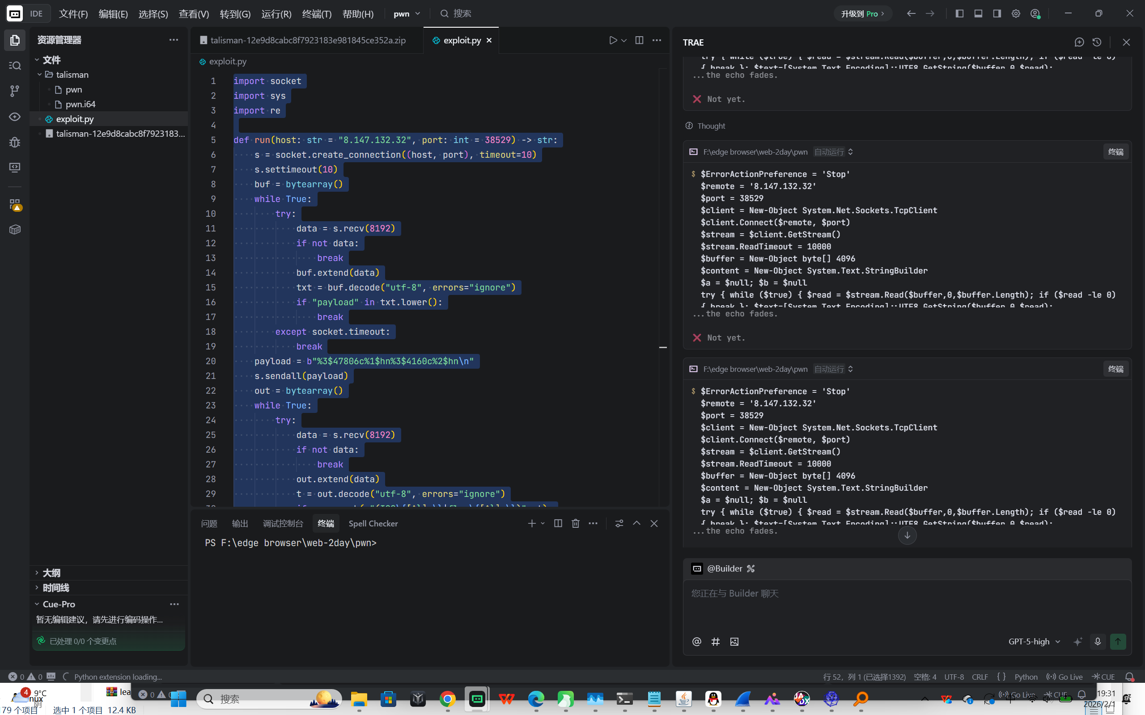Open Extensions view with warning badge
Image resolution: width=1145 pixels, height=715 pixels.
[15, 204]
